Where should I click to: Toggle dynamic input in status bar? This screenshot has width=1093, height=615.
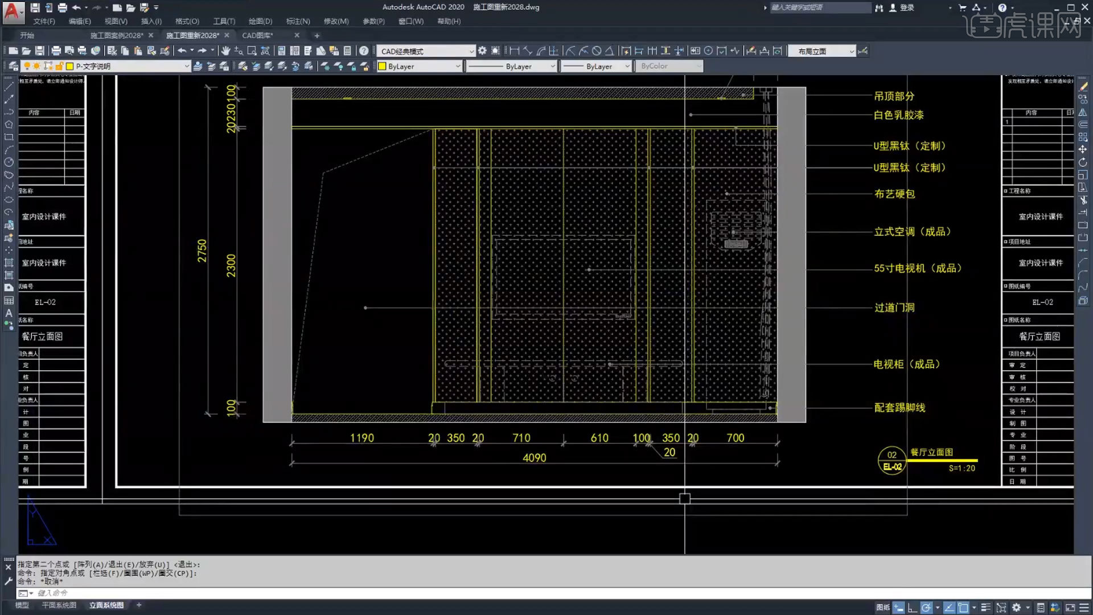(898, 608)
